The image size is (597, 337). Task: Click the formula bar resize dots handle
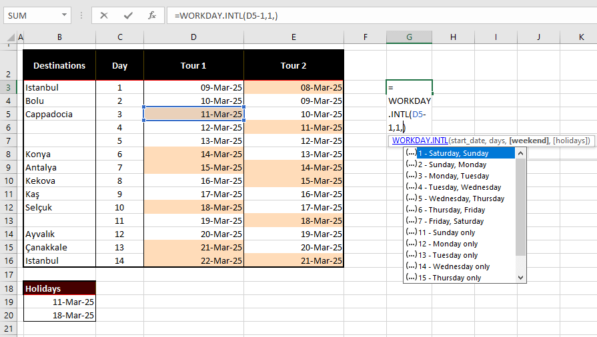(82, 15)
